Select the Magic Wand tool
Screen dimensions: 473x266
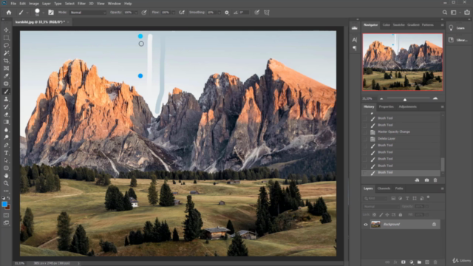6,53
